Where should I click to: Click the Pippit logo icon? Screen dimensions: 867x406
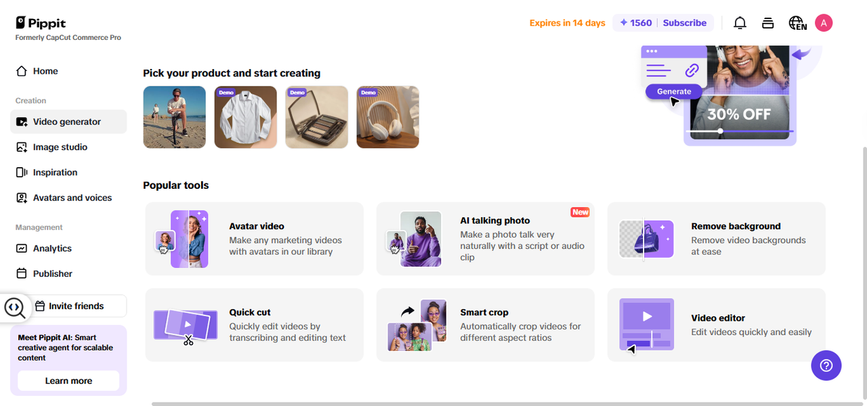point(21,23)
